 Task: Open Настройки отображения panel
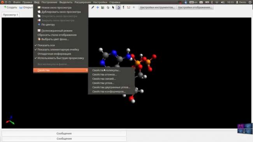(x=195, y=7)
